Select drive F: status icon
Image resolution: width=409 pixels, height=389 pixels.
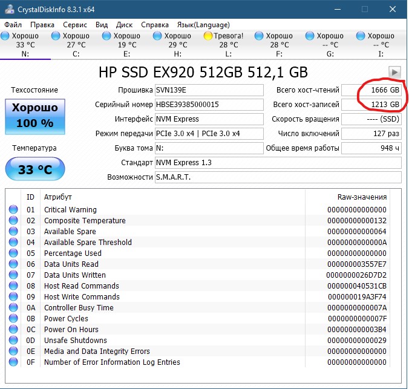(260, 36)
